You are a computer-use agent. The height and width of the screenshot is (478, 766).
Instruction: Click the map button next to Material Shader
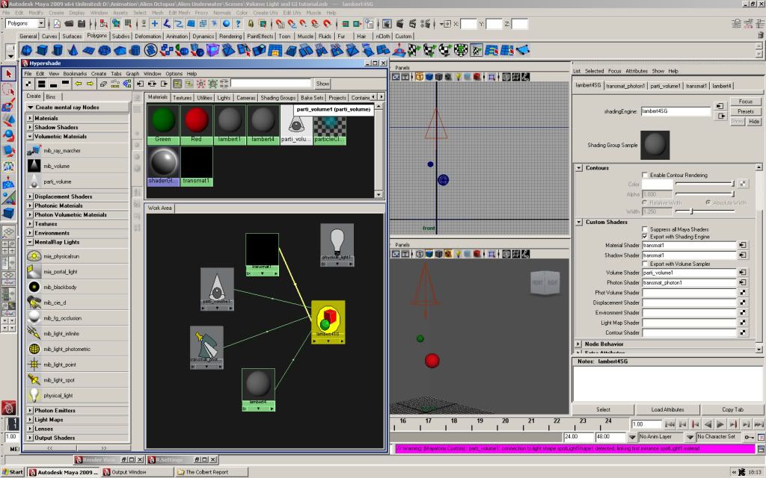(x=743, y=245)
